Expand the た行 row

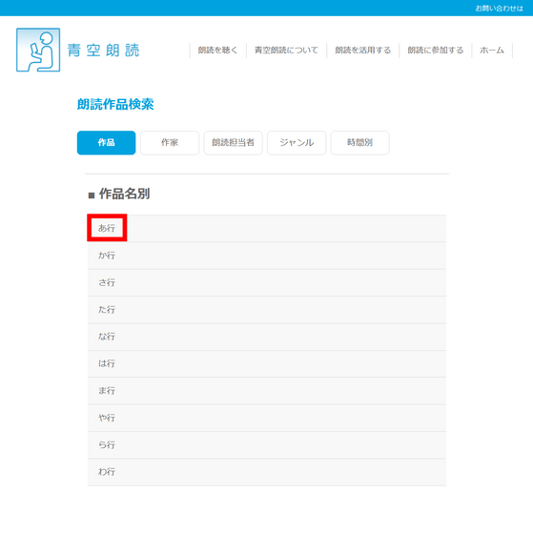point(267,310)
